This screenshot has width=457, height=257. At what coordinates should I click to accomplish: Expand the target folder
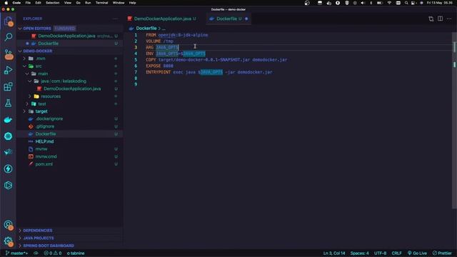(24, 111)
